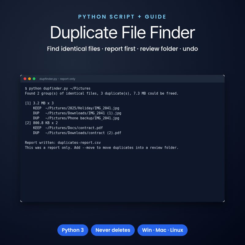245x245 pixels.
Task: Click the 'Python 3' pill badge
Action: point(73,230)
